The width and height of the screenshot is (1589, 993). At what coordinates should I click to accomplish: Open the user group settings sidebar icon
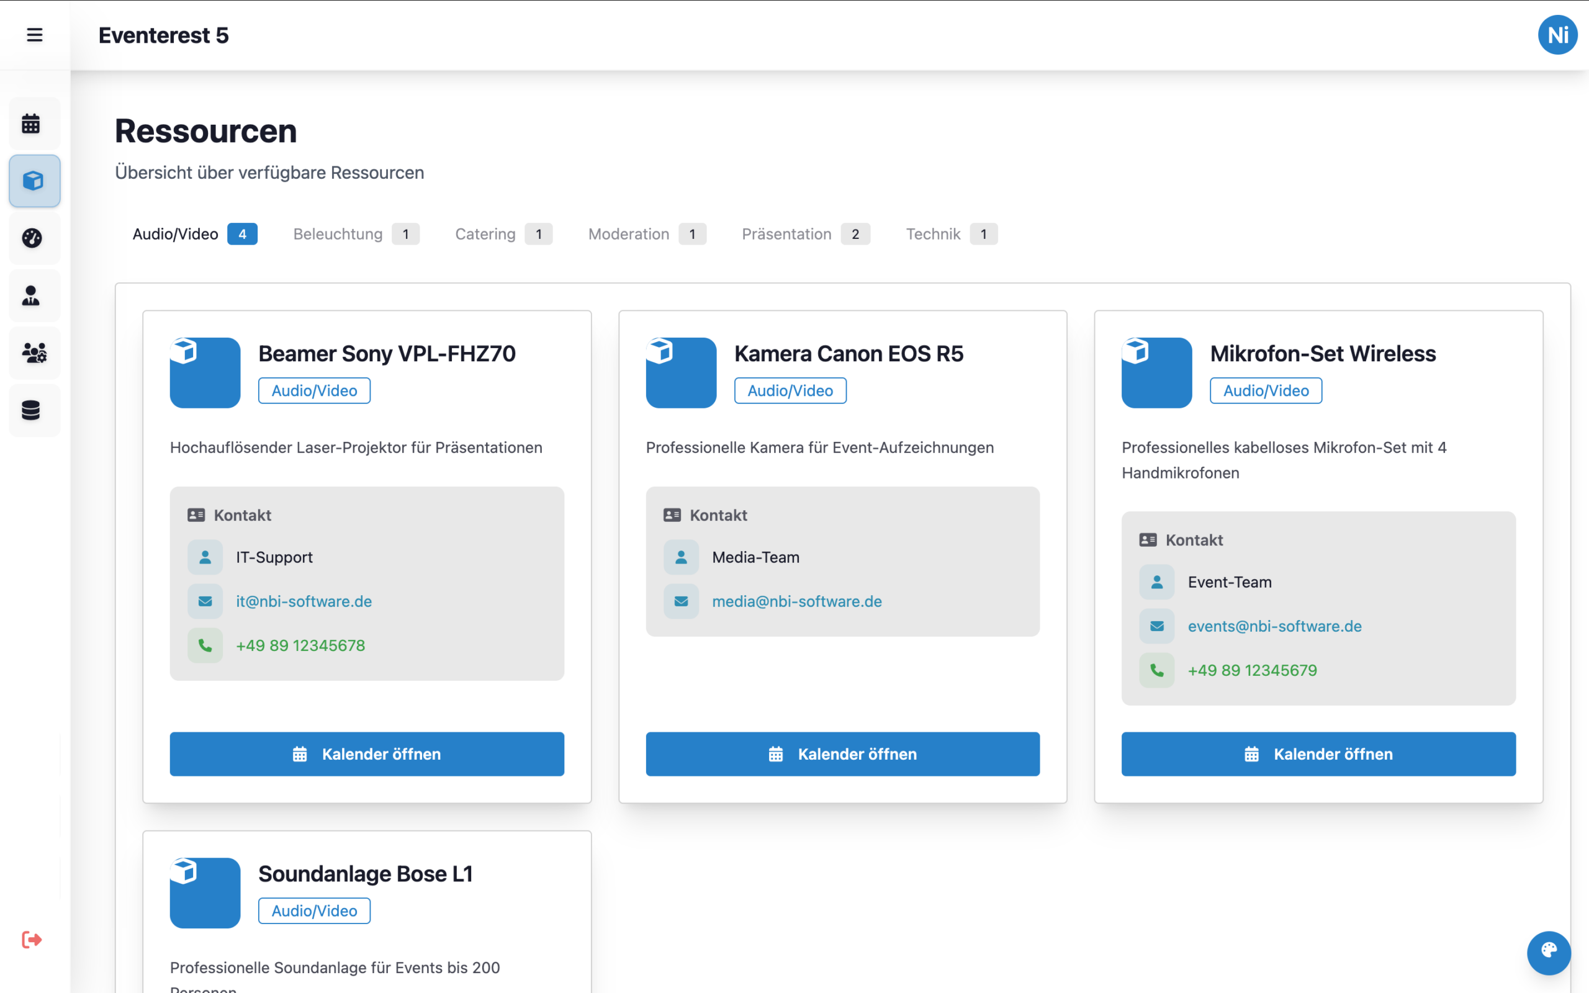[34, 353]
